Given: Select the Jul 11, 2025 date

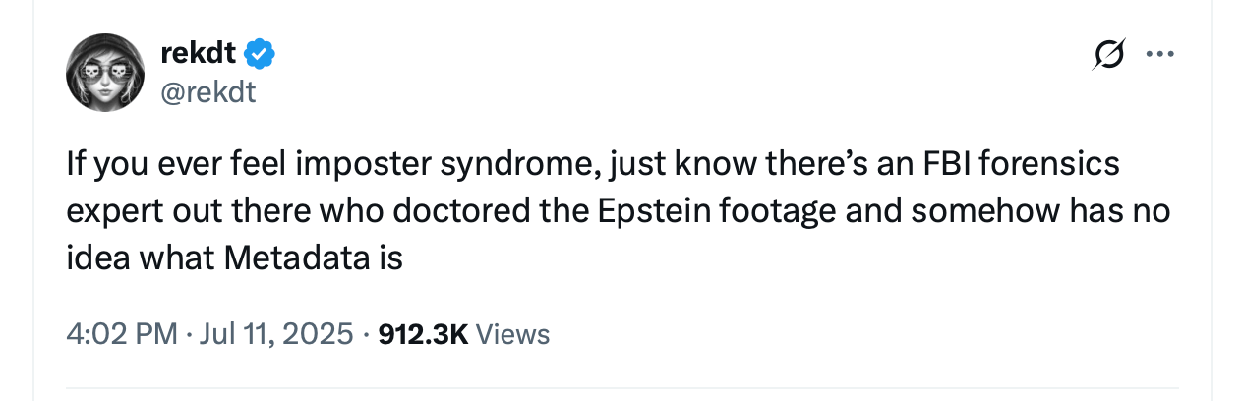Looking at the screenshot, I should click(x=275, y=334).
